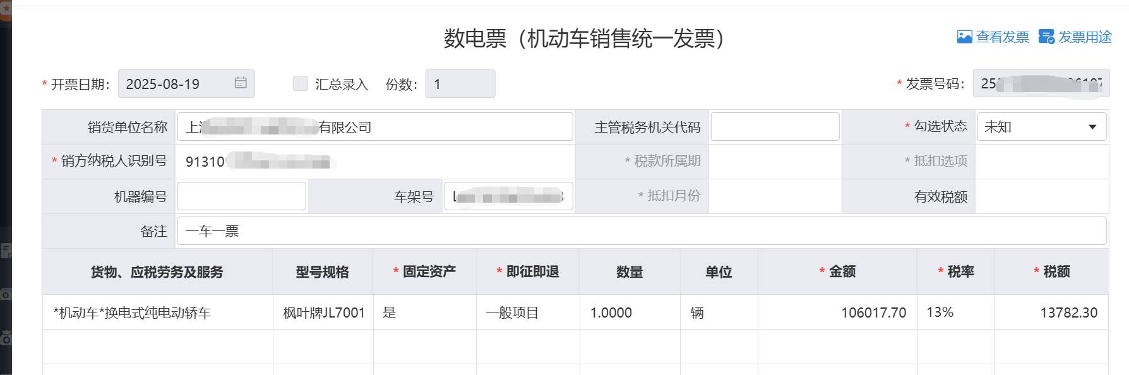
Task: Select the 13% tax rate cell
Action: (956, 312)
